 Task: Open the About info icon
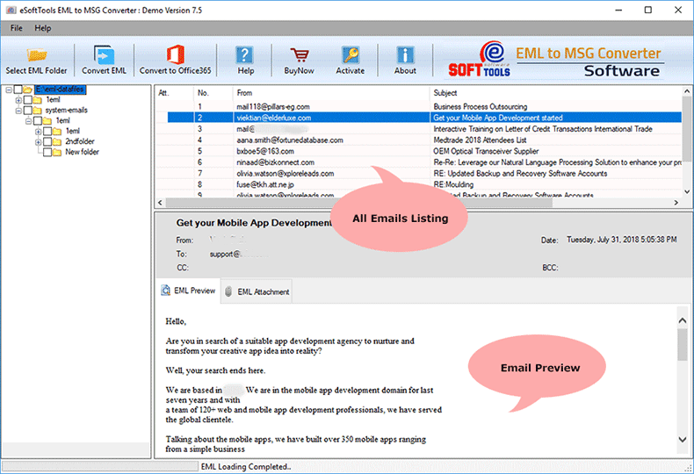[x=405, y=54]
